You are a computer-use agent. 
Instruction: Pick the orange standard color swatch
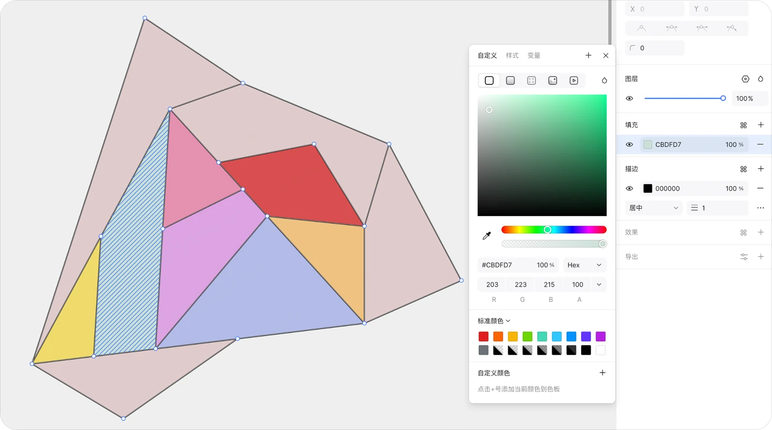pyautogui.click(x=498, y=336)
